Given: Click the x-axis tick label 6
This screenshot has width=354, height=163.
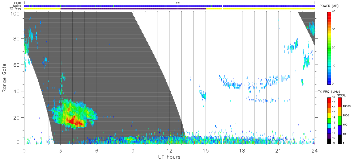Looking at the screenshot, I should 97,150.
